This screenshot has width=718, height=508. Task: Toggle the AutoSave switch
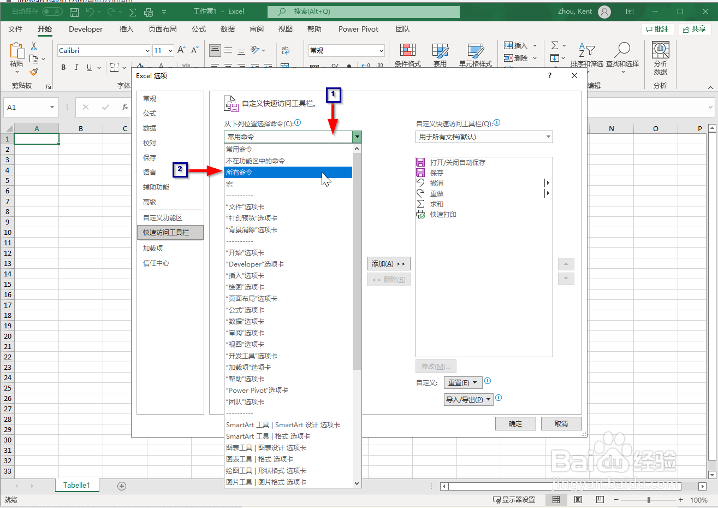pos(52,11)
